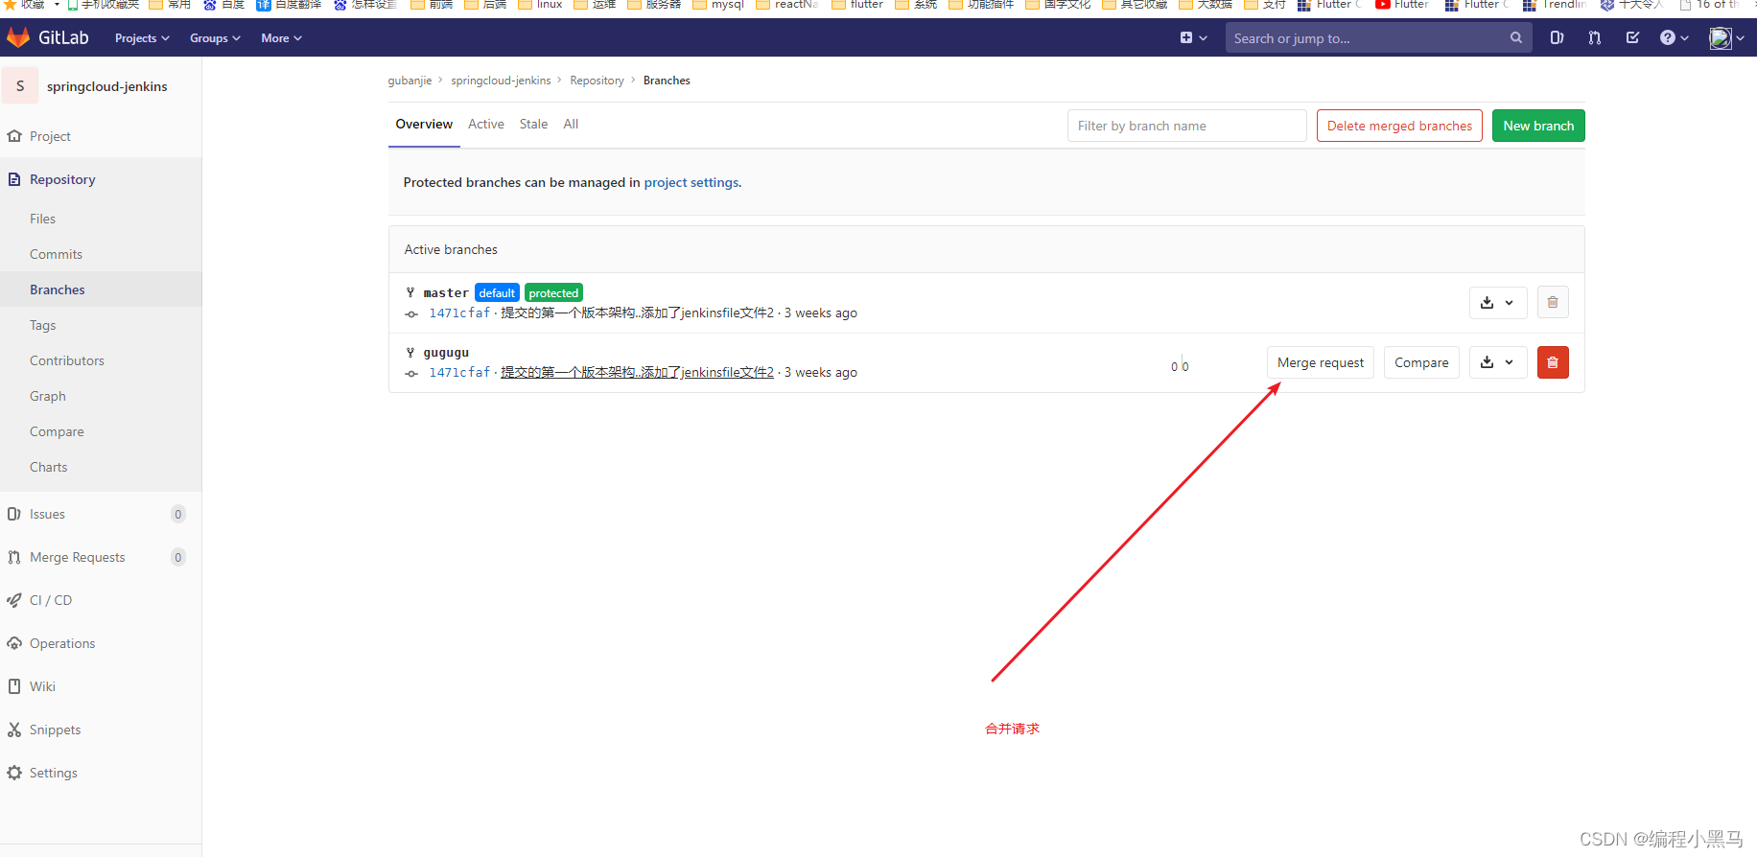Click the CI / CD rocket icon
Screen dimensions: 1757x857
point(14,600)
